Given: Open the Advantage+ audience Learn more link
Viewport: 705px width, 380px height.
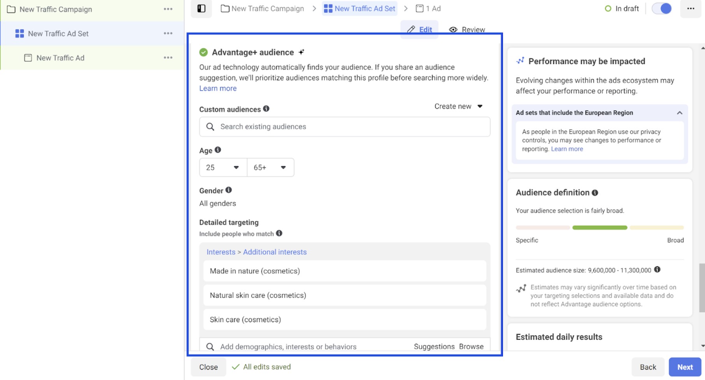Looking at the screenshot, I should click(x=218, y=88).
